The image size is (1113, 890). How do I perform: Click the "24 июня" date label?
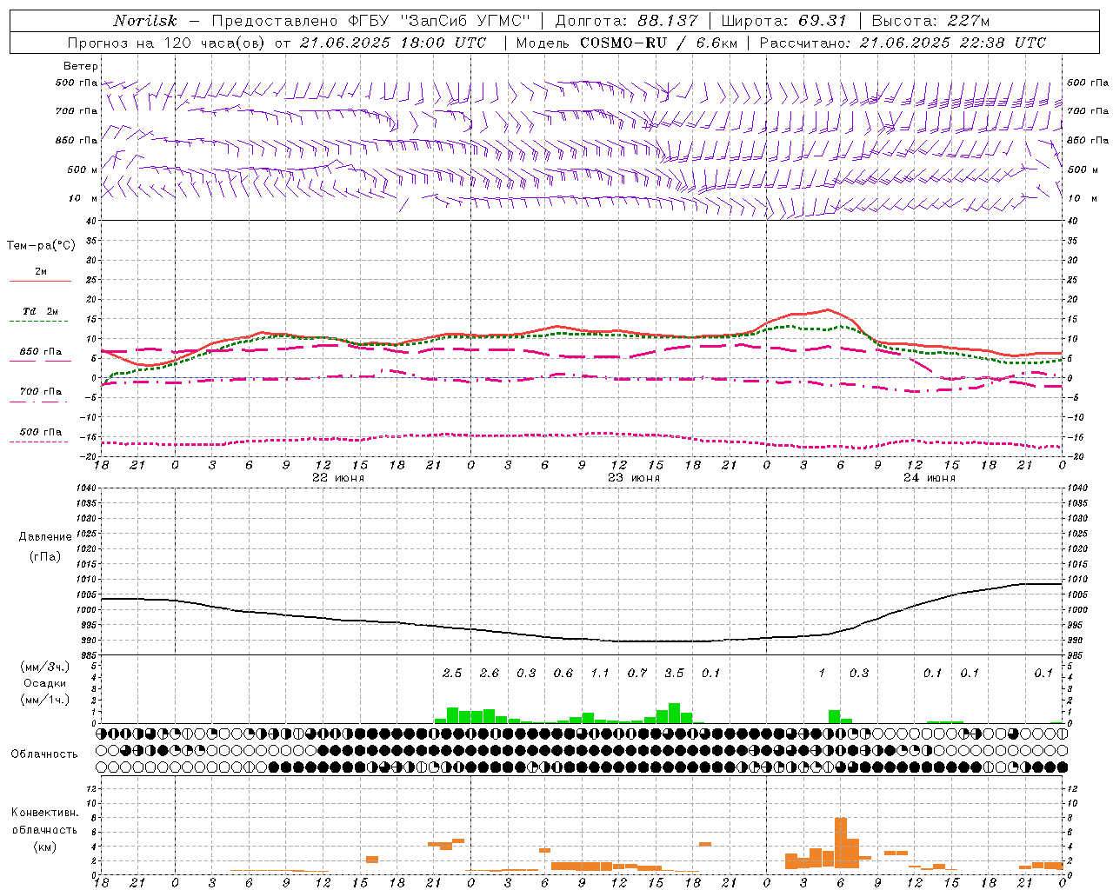(x=930, y=478)
